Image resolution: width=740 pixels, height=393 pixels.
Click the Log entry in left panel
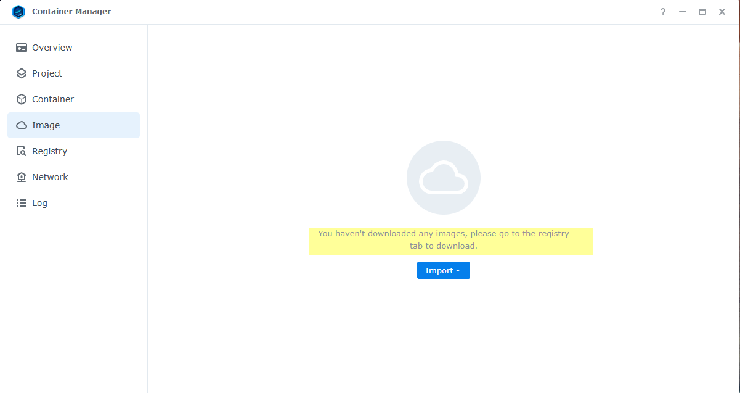point(39,203)
